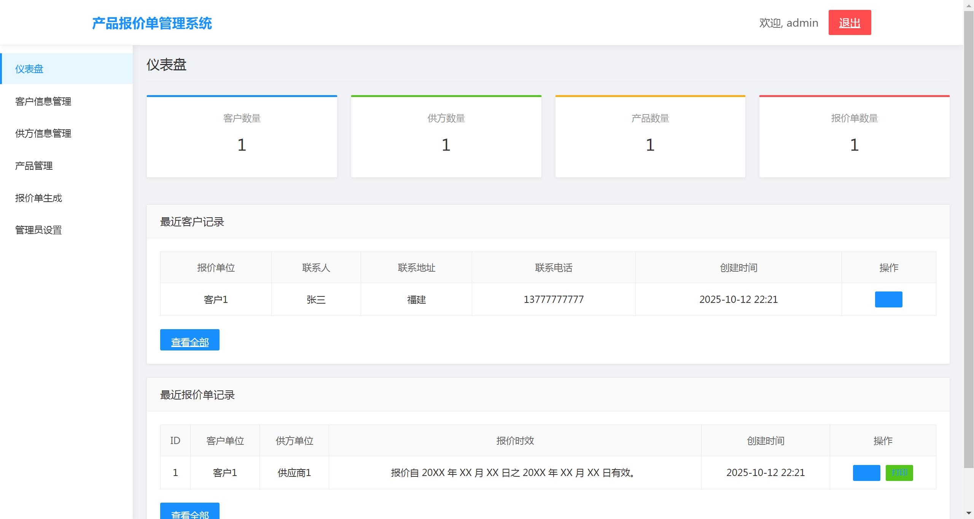The width and height of the screenshot is (974, 519).
Task: Open 供方信息管理 sidebar menu
Action: click(43, 134)
